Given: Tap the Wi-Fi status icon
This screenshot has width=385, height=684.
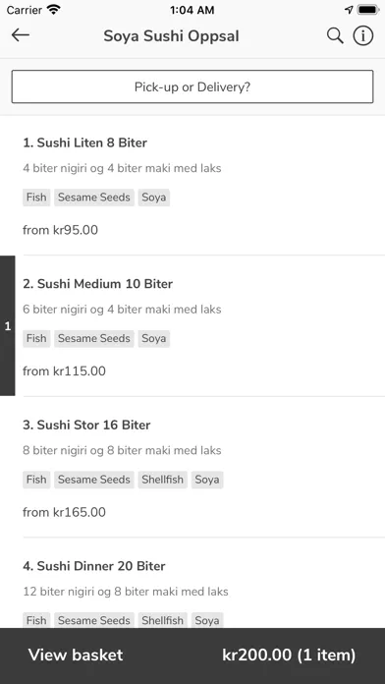Looking at the screenshot, I should (54, 10).
